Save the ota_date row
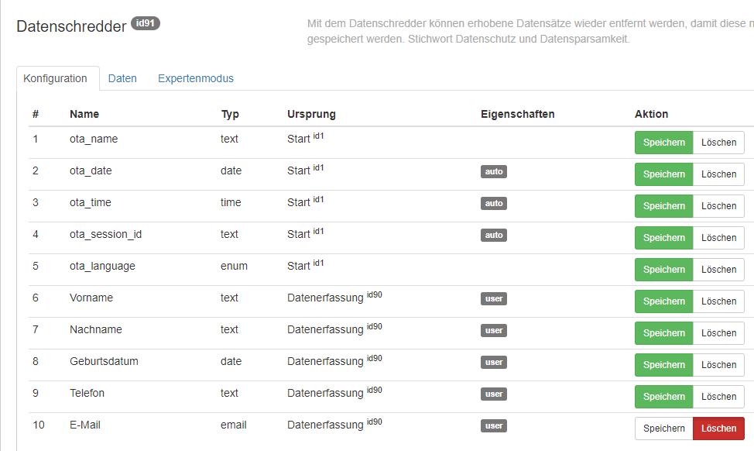Image resolution: width=754 pixels, height=451 pixels. click(663, 174)
